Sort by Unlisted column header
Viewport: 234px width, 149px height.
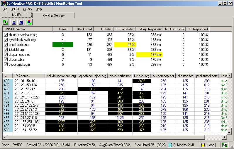click(104, 29)
